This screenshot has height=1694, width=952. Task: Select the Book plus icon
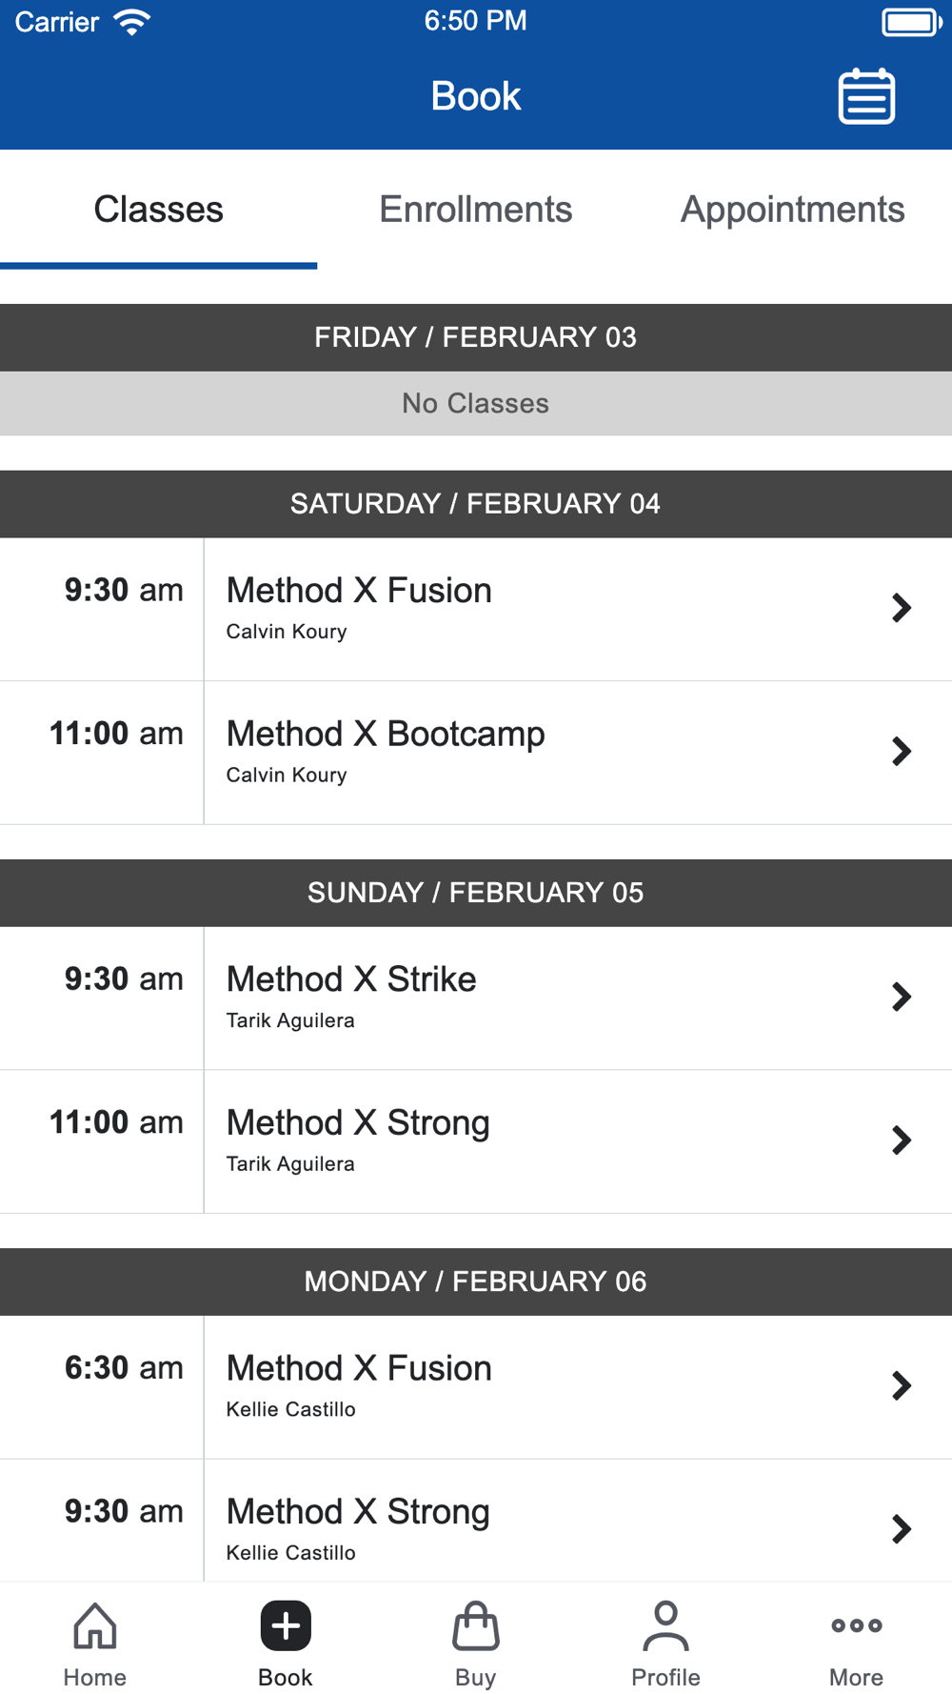286,1625
